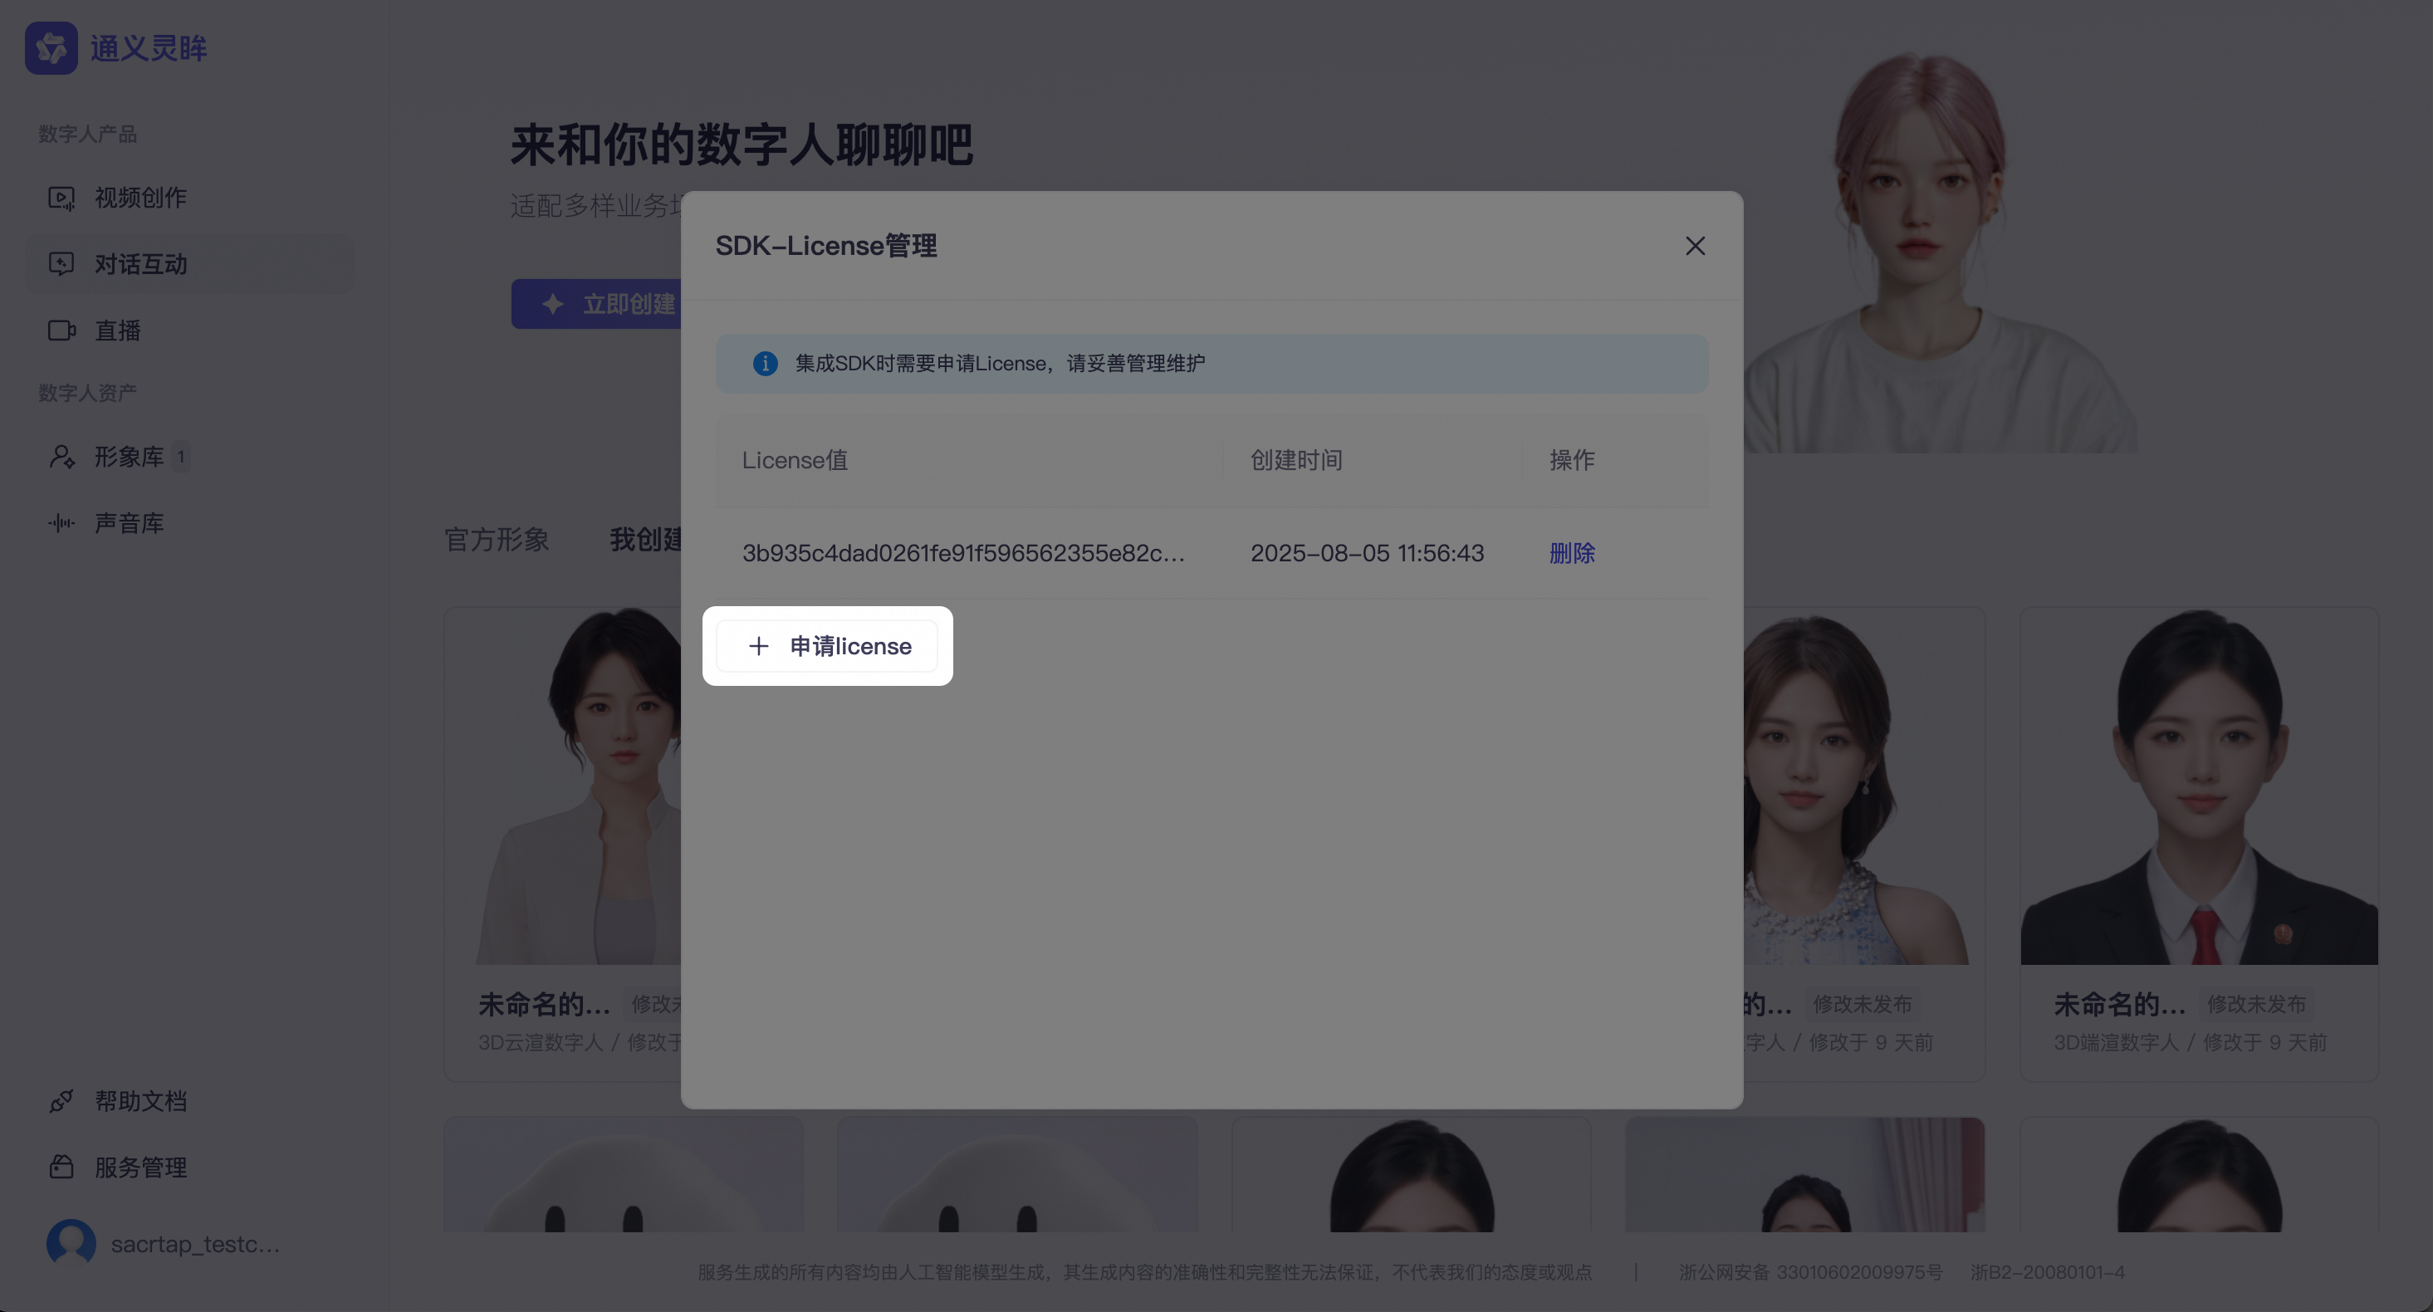Click the 视频创作 video icon

61,198
